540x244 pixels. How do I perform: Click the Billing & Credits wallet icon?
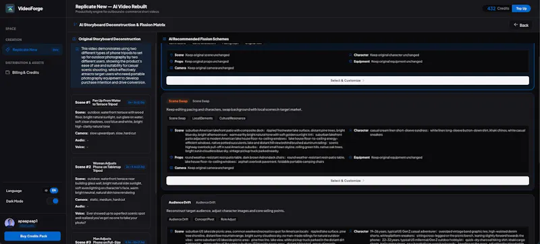tap(8, 73)
